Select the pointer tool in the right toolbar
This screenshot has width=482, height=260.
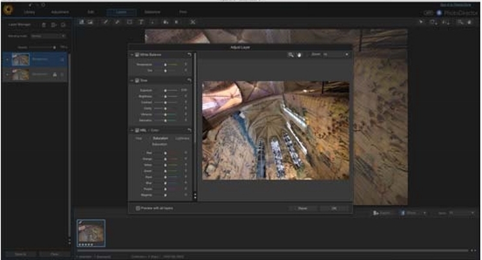421,22
